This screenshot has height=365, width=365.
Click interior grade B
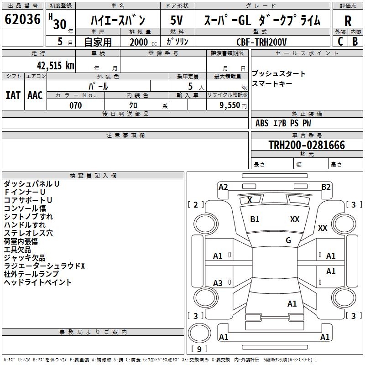point(355,42)
